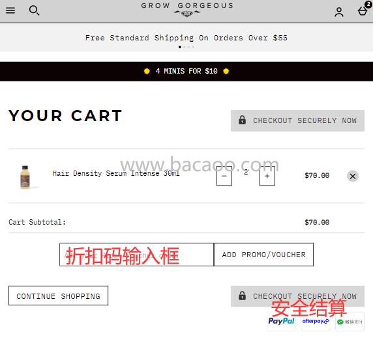Open the Hair Density Serum product thumbnail
The height and width of the screenshot is (347, 373).
(x=25, y=177)
